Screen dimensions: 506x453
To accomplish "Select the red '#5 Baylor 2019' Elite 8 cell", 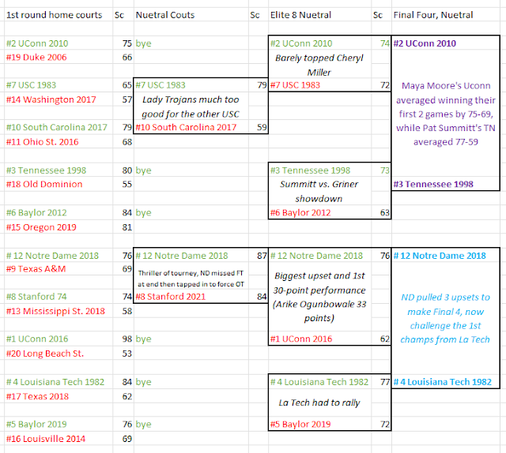I will [319, 425].
